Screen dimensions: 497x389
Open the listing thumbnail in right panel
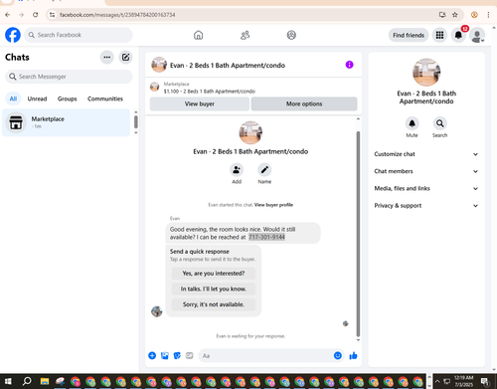point(426,73)
